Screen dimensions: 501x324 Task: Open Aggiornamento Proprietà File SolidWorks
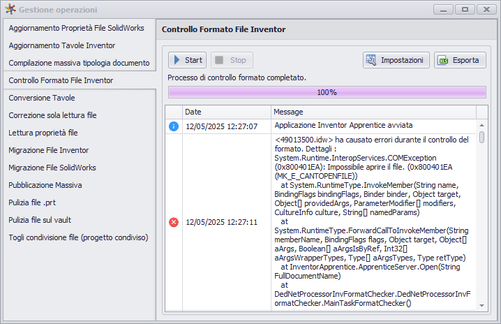(76, 28)
